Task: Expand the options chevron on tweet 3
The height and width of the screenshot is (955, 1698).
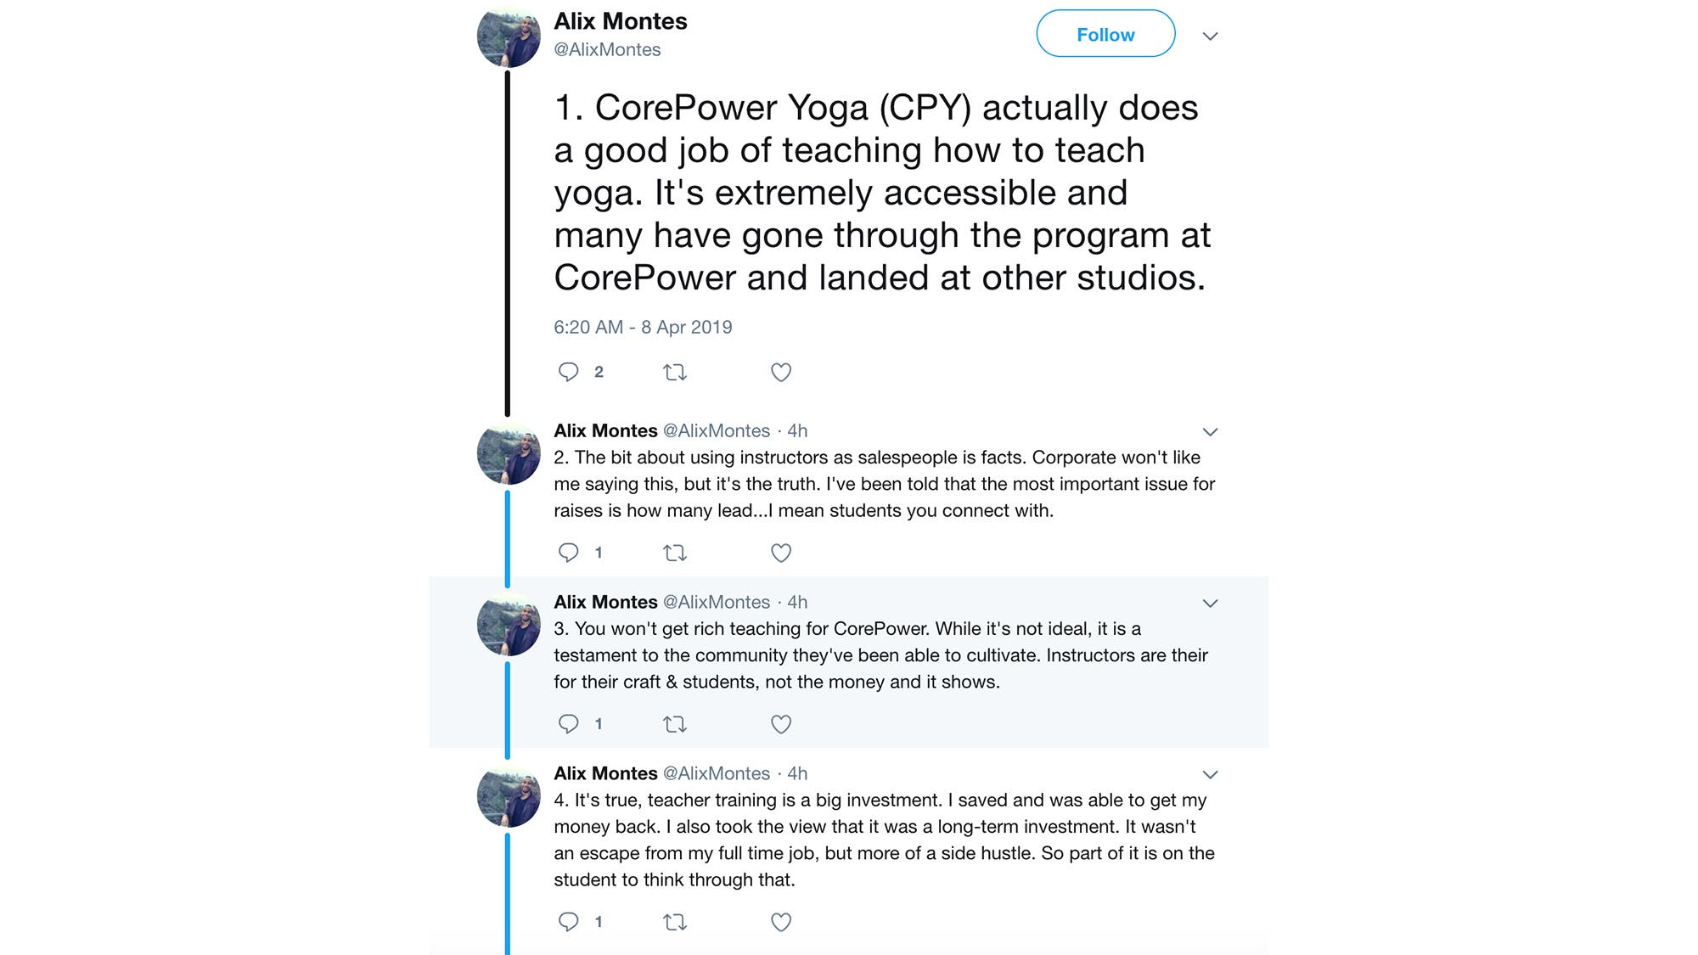Action: pyautogui.click(x=1211, y=604)
